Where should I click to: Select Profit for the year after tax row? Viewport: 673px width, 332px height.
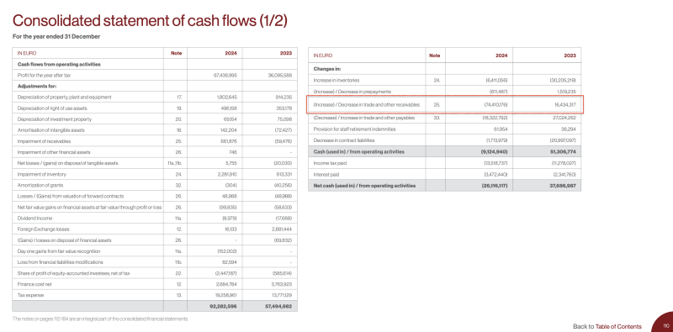click(x=155, y=75)
